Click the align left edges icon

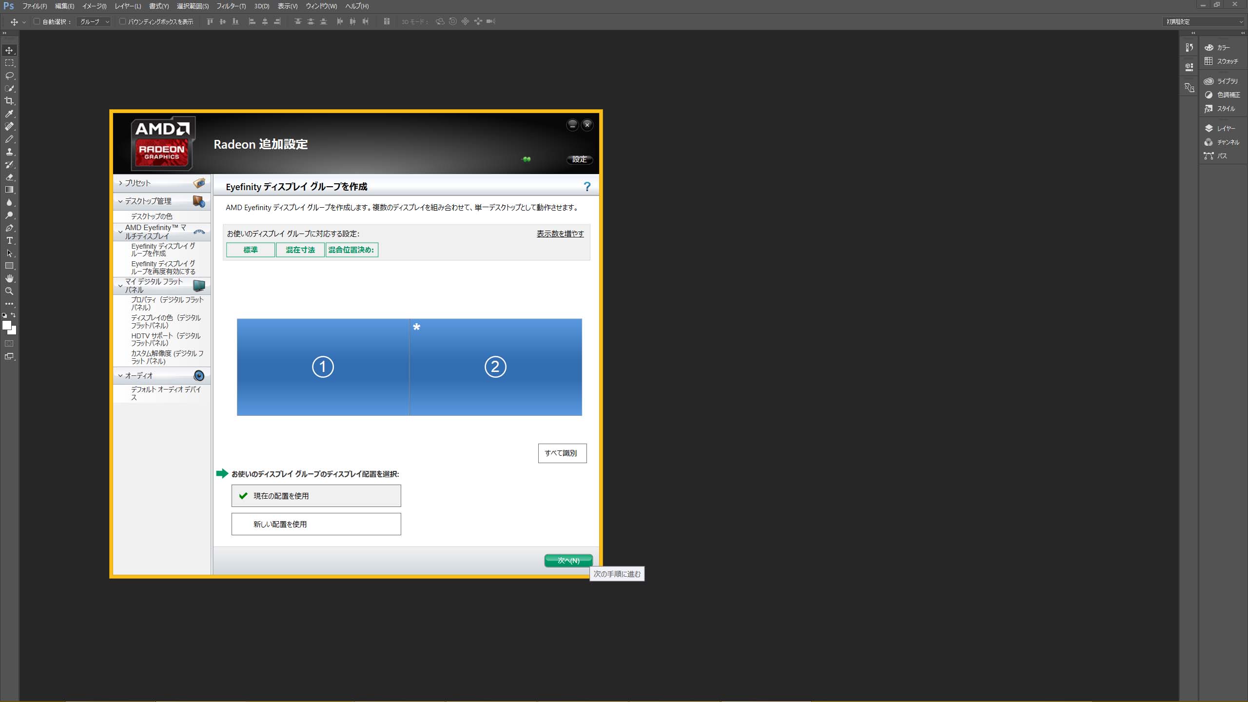252,21
